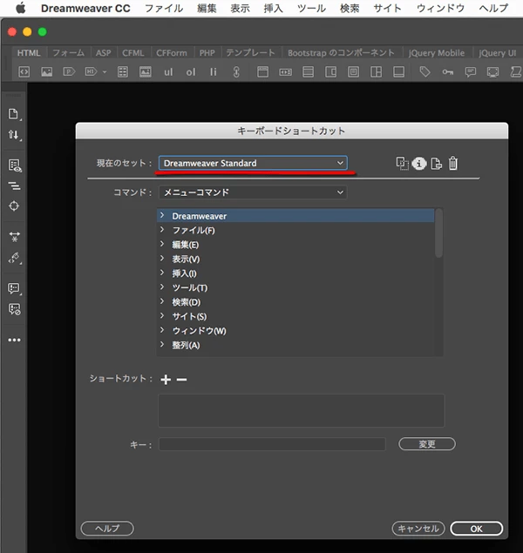Insert an Image element

[x=46, y=72]
